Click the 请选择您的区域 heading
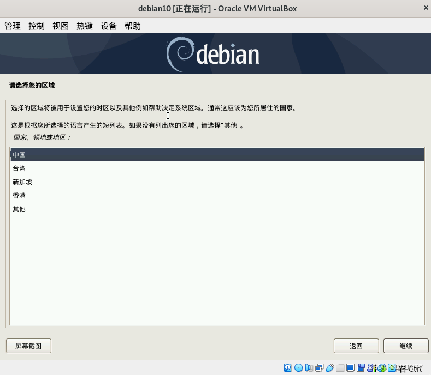 pos(32,86)
